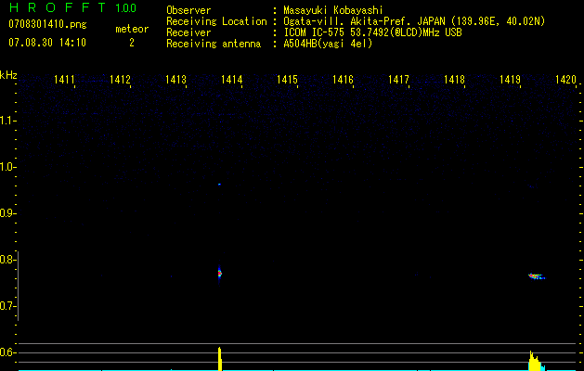
Task: Click observer name Masayuki Kobayashi
Action: [333, 10]
